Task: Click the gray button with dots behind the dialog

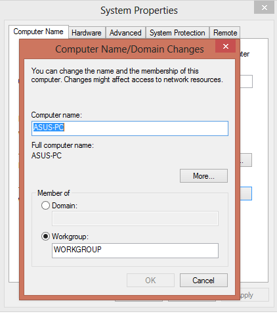Action: pos(246,160)
